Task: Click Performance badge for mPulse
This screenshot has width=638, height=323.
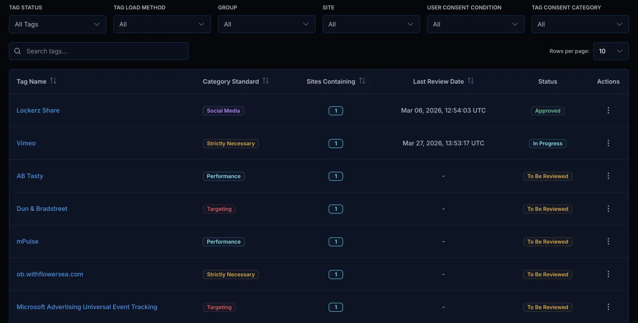Action: click(224, 242)
